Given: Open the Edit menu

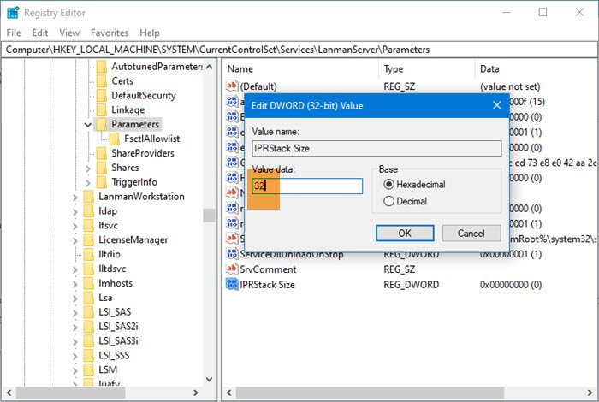Looking at the screenshot, I should [39, 33].
